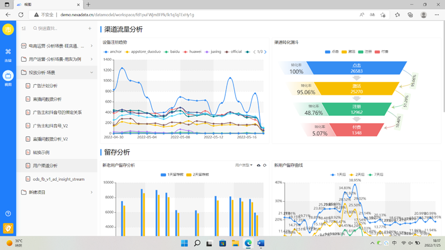Click the browser address bar URL
Screen dimensions: 445x250
click(x=127, y=15)
